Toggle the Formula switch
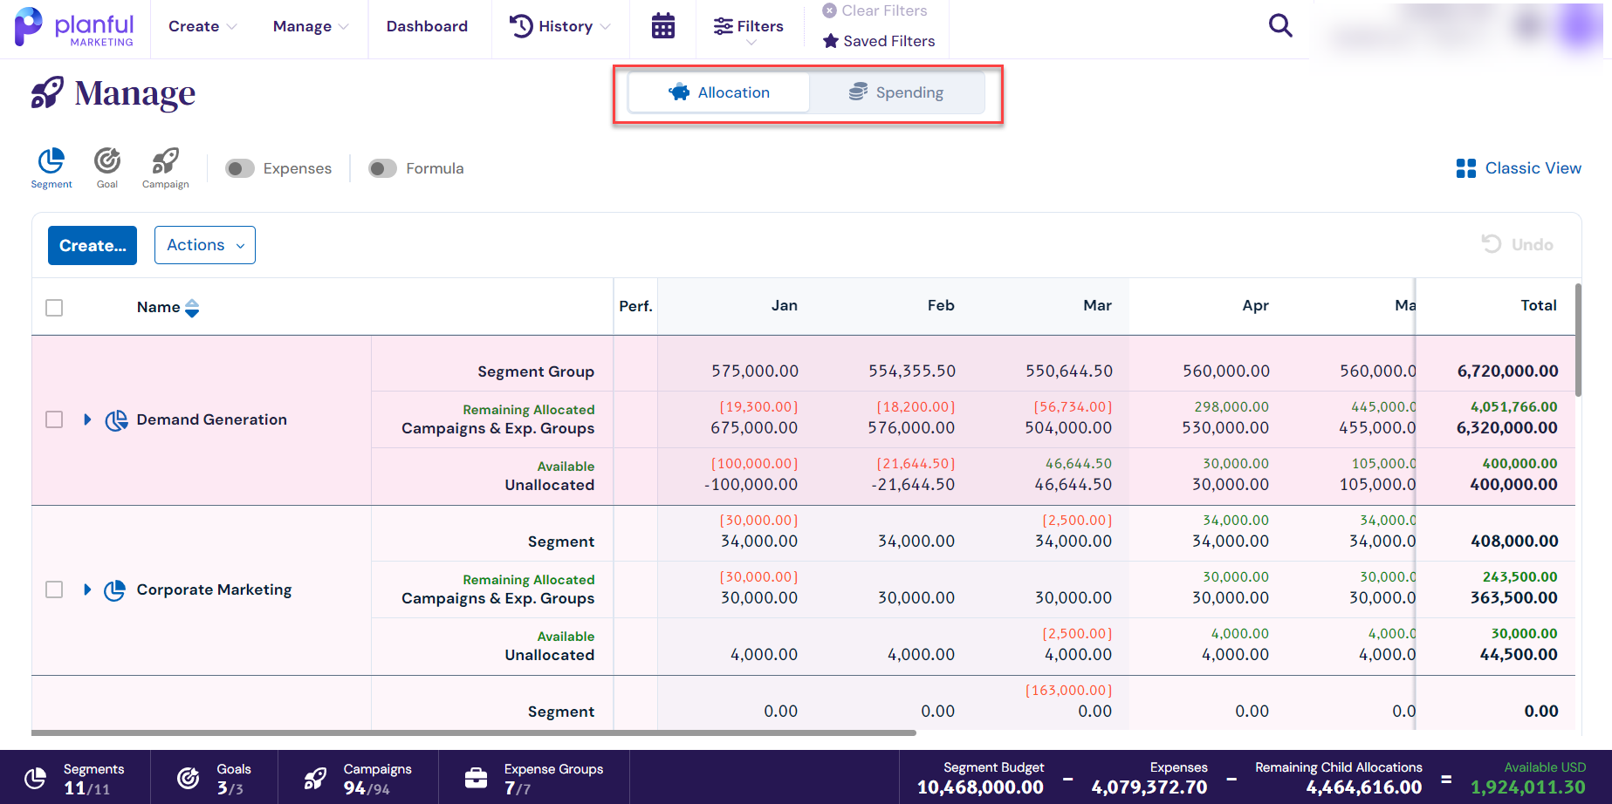 [x=382, y=168]
